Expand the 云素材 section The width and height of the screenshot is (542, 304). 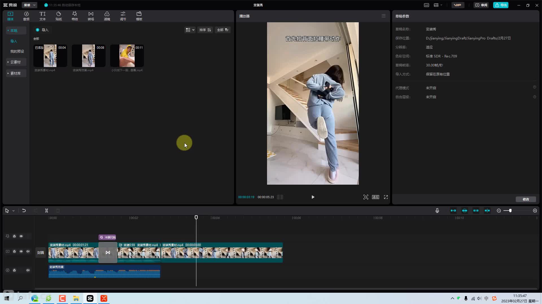click(x=16, y=62)
